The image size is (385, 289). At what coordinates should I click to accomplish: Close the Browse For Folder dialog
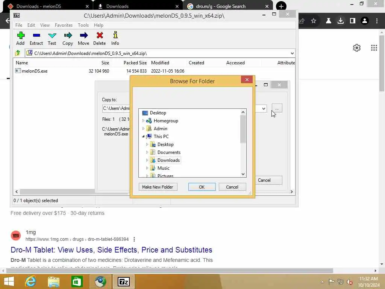[x=247, y=79]
